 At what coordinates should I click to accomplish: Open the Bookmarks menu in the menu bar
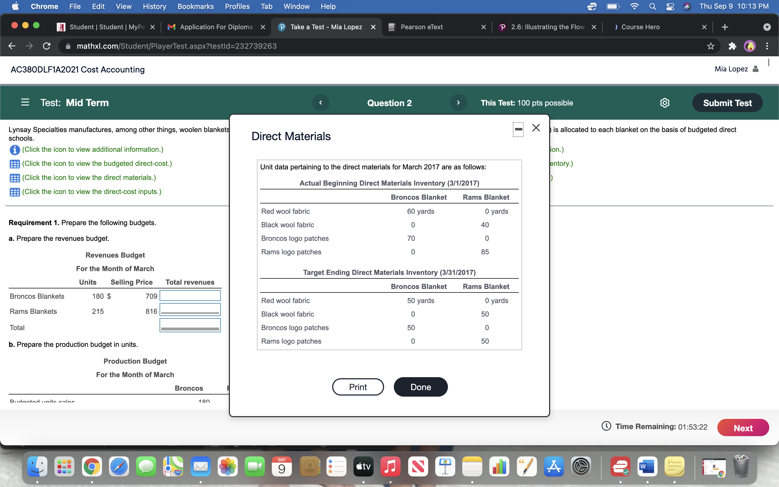tap(195, 6)
